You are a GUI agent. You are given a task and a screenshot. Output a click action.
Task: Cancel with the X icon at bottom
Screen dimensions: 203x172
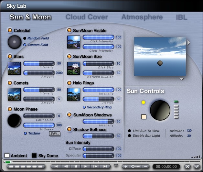point(187,166)
